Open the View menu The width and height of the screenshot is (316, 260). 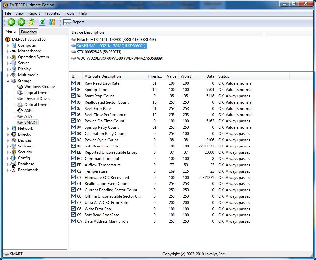click(19, 13)
